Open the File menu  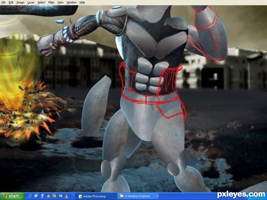(x=3, y=3)
